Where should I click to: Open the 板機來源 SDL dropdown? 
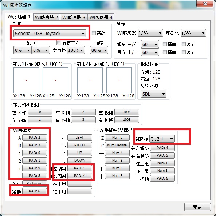point(154,94)
